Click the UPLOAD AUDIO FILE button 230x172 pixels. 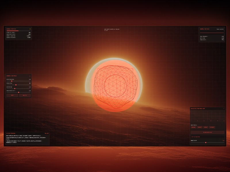(208, 132)
